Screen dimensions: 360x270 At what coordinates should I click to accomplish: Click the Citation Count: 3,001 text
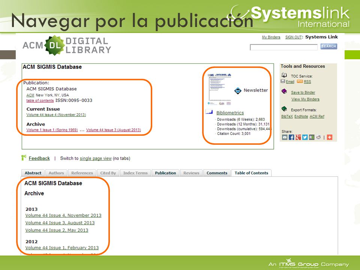(x=234, y=133)
